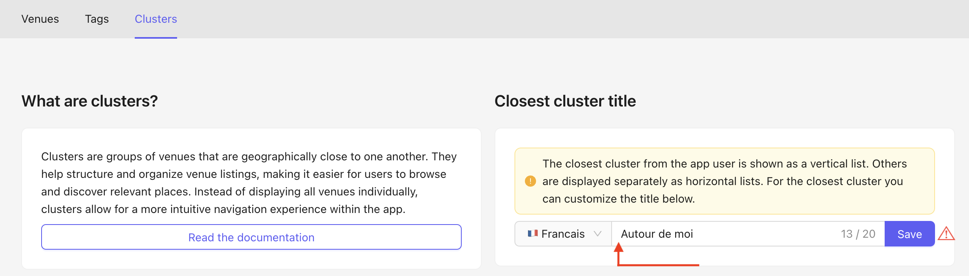This screenshot has width=969, height=276.
Task: Click the French flag icon
Action: [x=532, y=233]
